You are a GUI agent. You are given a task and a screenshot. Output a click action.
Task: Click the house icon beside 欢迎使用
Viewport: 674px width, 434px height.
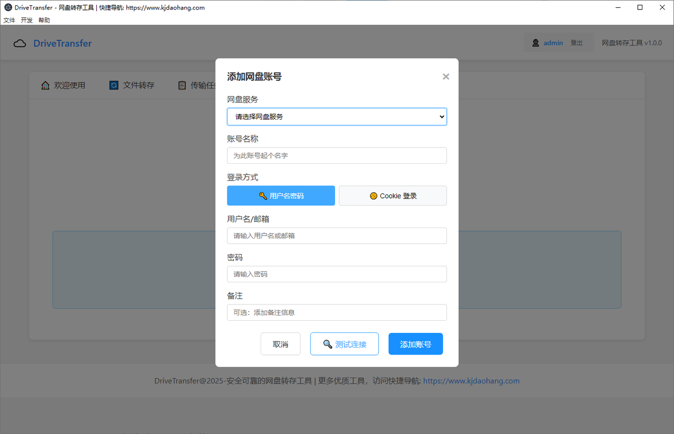(x=45, y=85)
